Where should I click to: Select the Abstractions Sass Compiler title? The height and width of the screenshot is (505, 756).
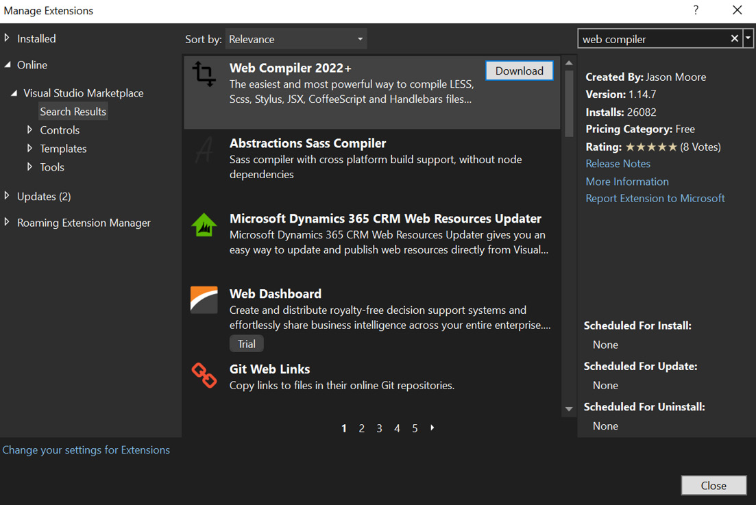(x=308, y=144)
